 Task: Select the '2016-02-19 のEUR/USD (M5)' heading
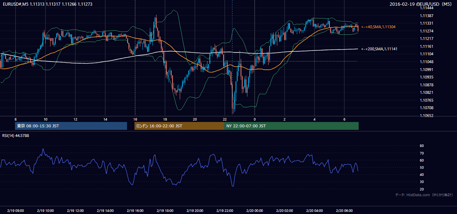click(x=421, y=4)
